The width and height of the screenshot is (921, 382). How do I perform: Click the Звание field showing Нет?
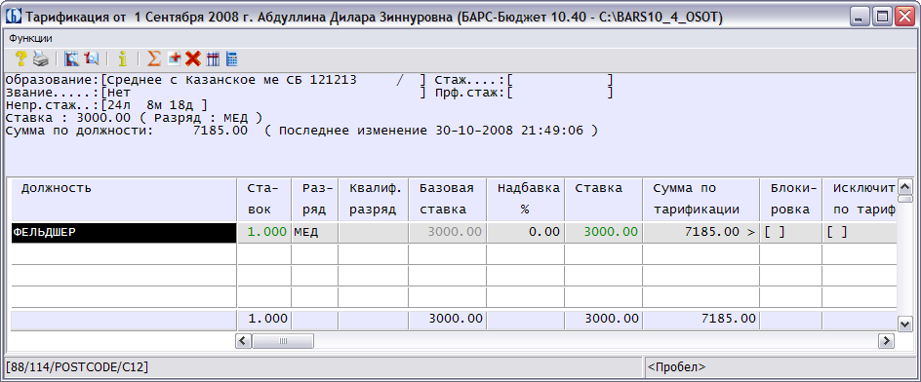(263, 93)
